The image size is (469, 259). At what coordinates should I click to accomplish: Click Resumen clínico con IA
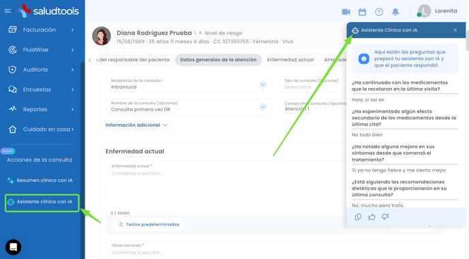tap(40, 181)
